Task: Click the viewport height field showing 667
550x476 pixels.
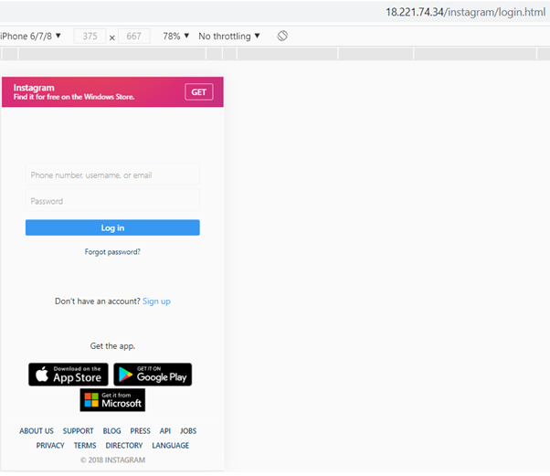Action: pos(133,37)
